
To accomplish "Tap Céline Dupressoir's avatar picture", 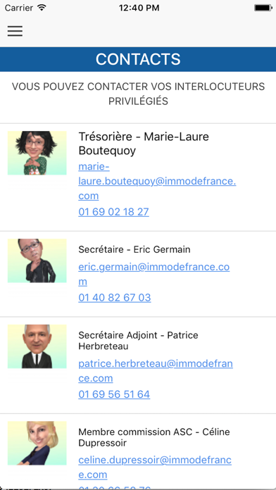I will [37, 443].
